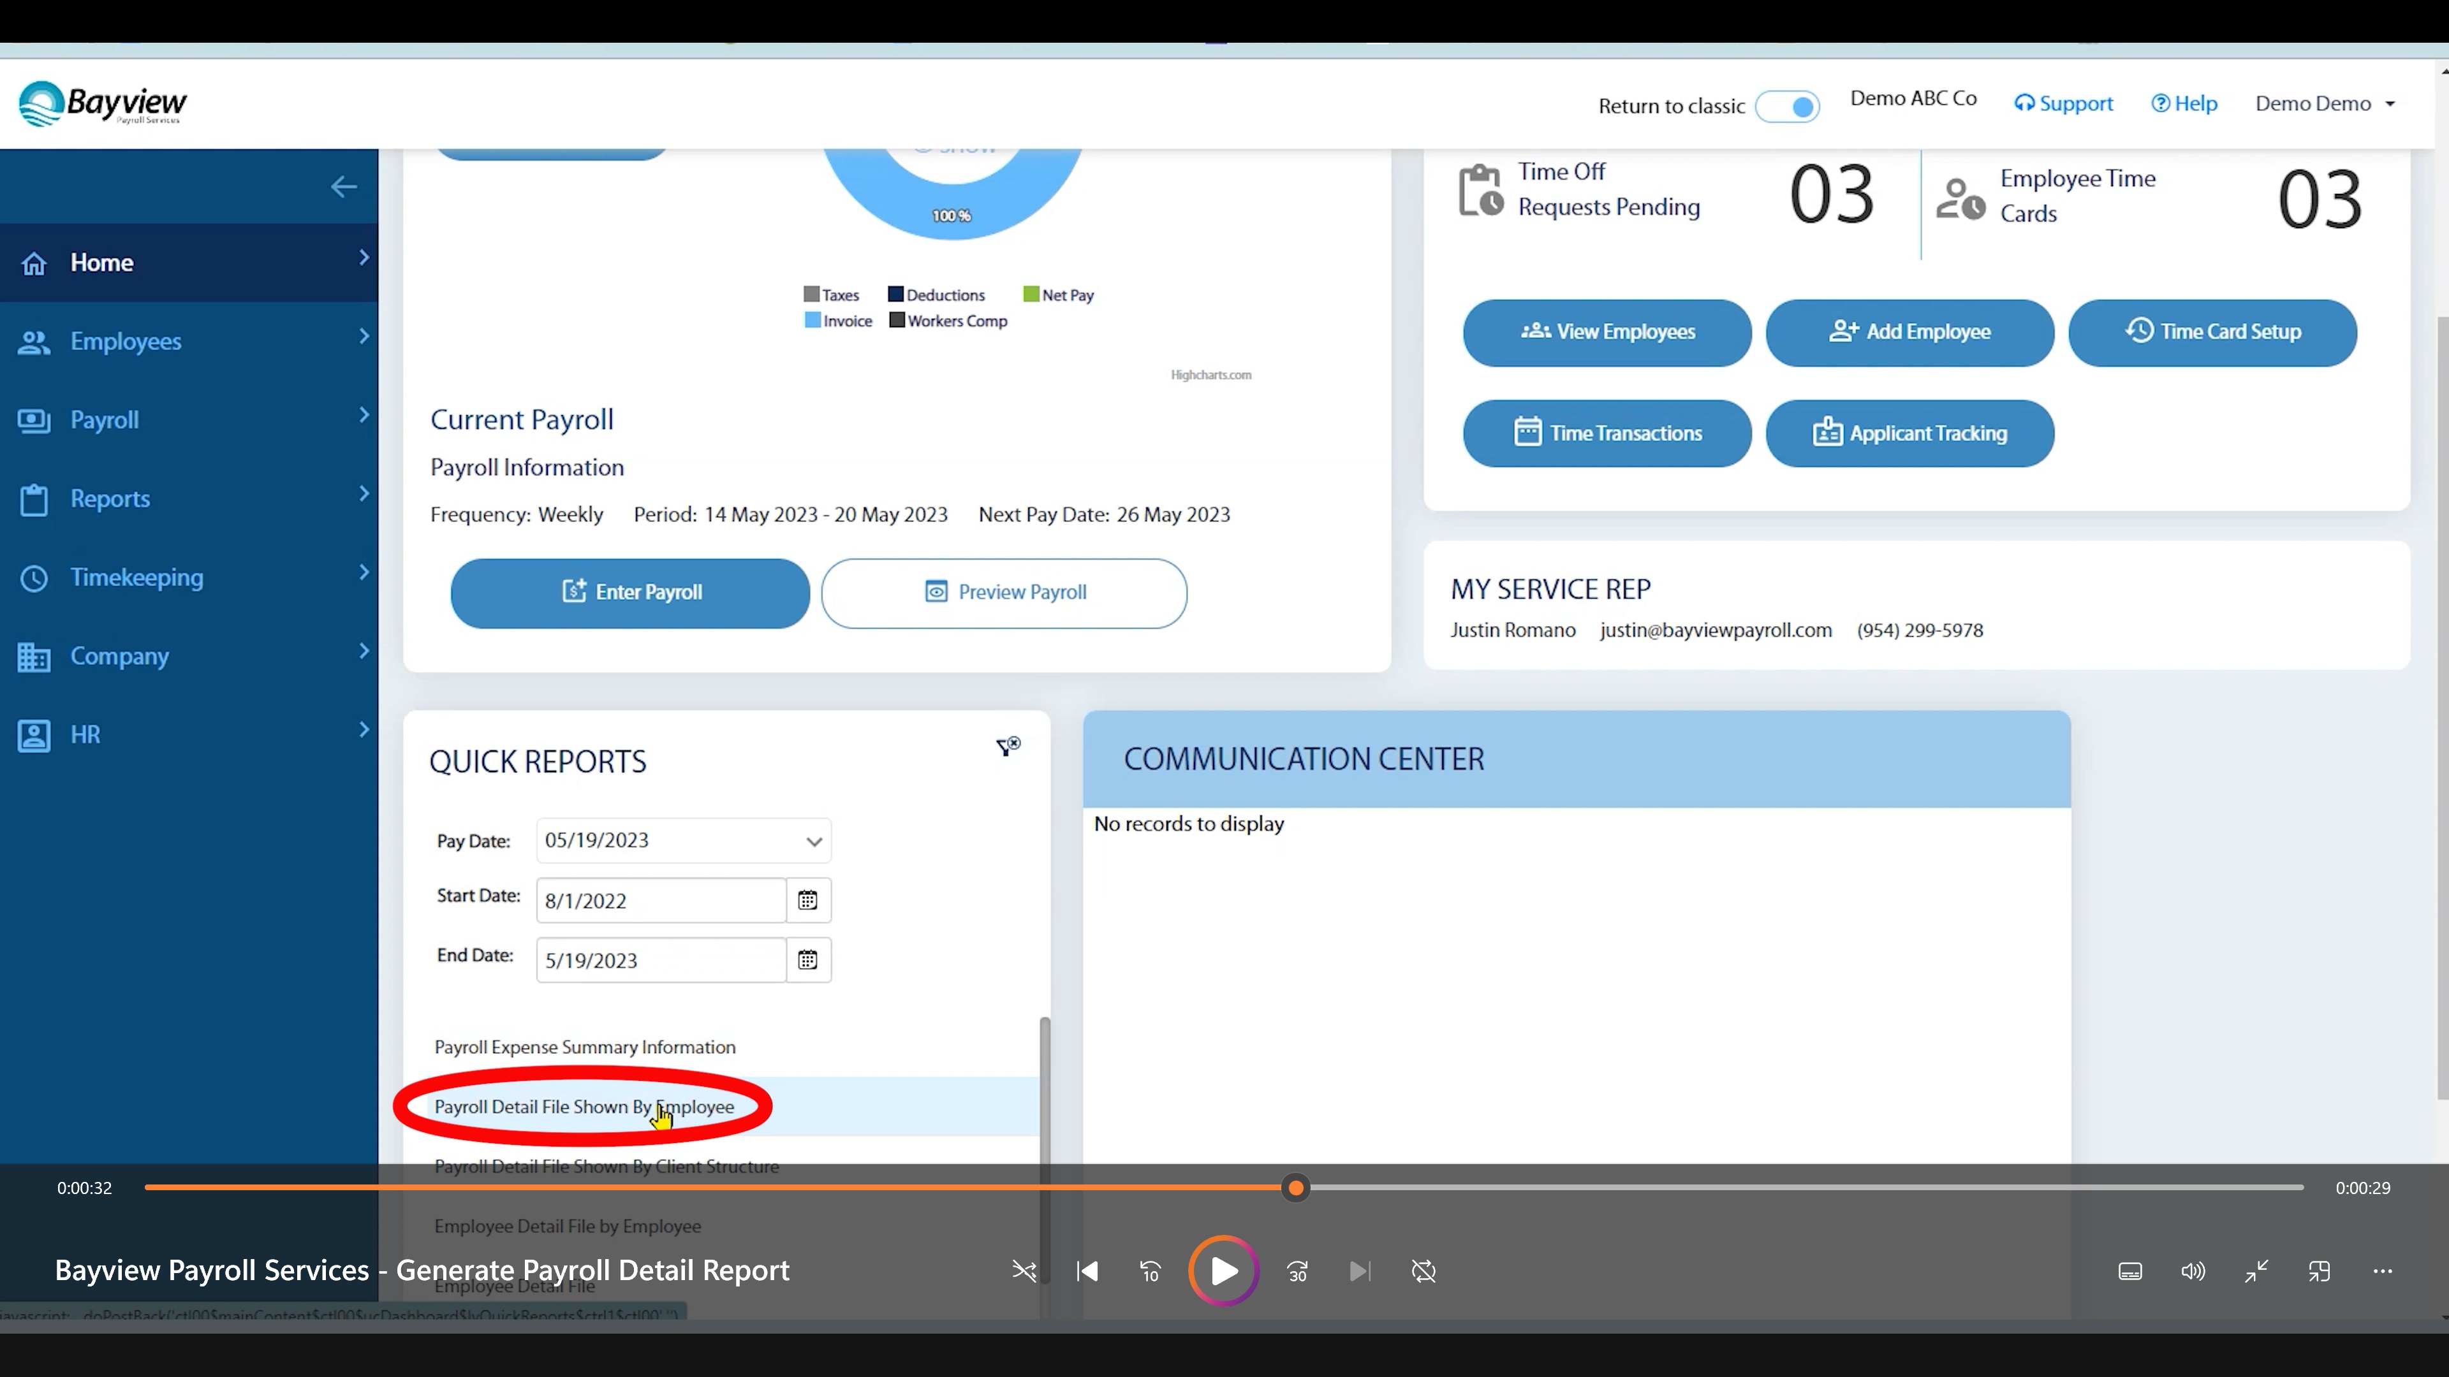Screen dimensions: 2449x1377
Task: Mute the video volume
Action: (2193, 1272)
